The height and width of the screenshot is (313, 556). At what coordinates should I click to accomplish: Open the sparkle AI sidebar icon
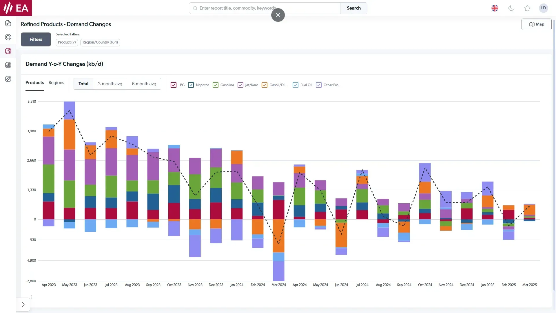point(8,79)
